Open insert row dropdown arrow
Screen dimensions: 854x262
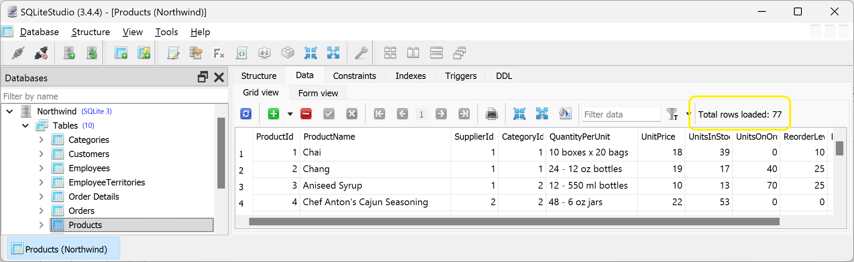pyautogui.click(x=290, y=114)
